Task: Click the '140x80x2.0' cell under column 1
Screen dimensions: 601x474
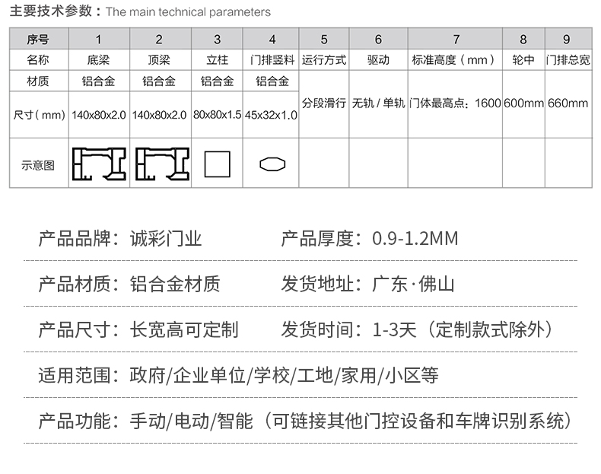Action: click(x=99, y=115)
